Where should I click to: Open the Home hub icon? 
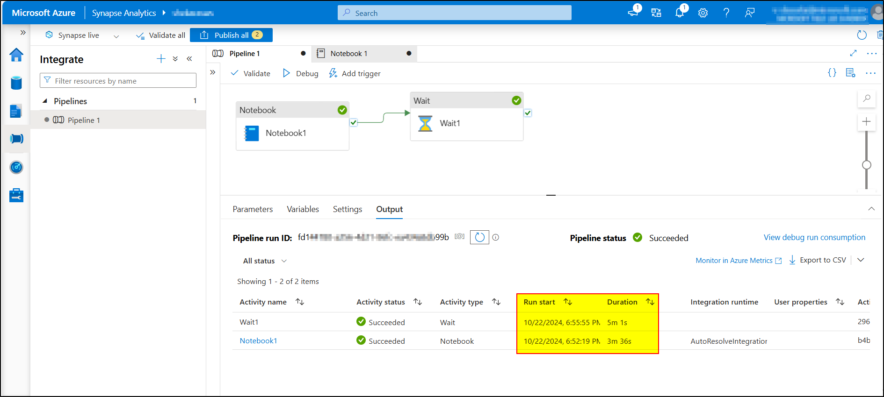[16, 55]
